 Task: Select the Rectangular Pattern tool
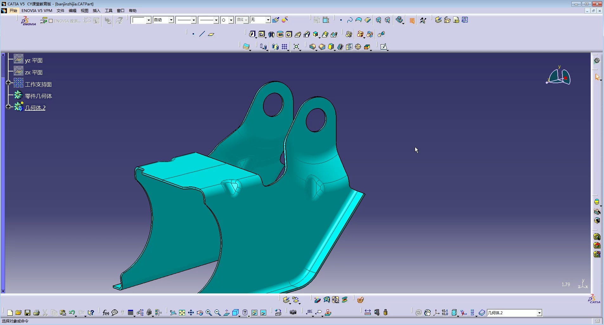tap(285, 47)
